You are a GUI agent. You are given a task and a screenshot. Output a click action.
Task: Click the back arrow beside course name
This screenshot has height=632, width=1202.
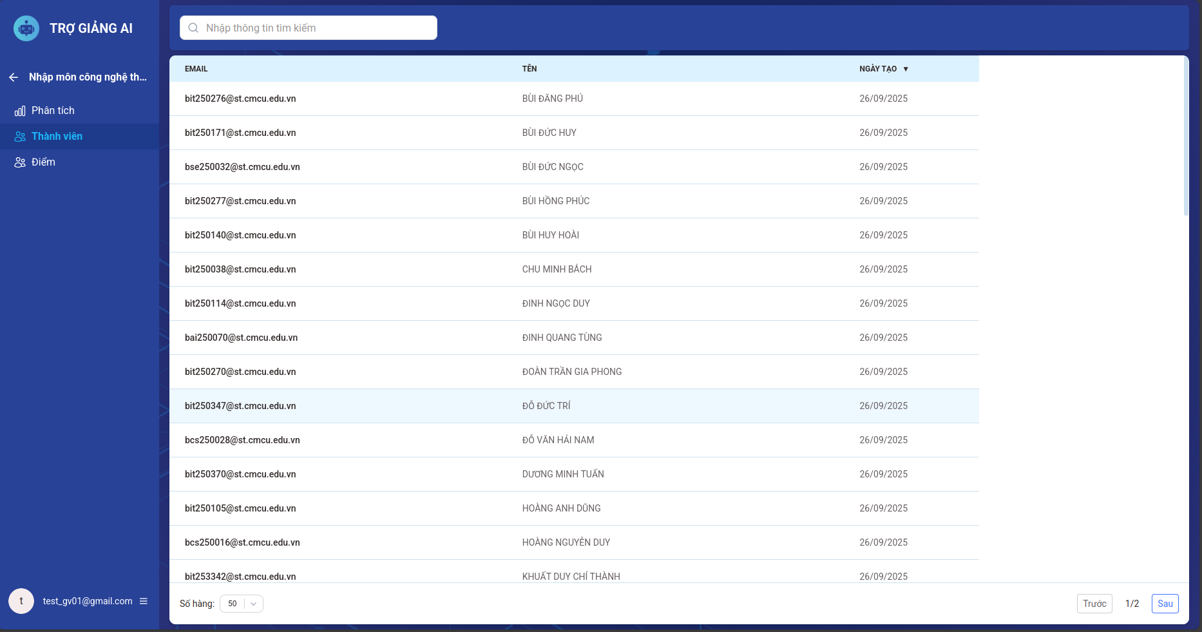click(14, 77)
